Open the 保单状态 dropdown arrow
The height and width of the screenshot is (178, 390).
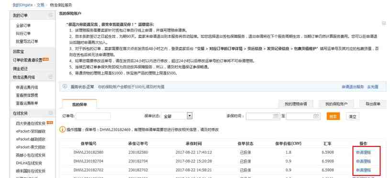[x=189, y=116]
